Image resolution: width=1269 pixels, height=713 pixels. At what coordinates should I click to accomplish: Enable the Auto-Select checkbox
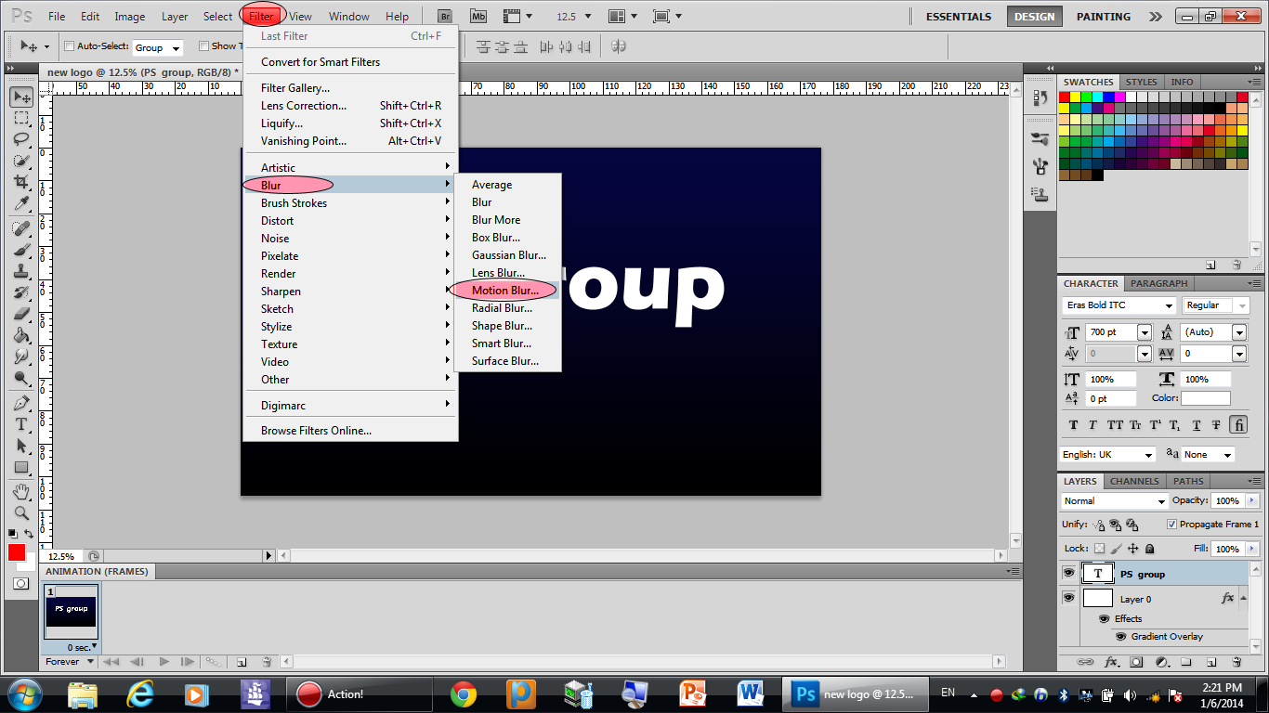pos(70,46)
